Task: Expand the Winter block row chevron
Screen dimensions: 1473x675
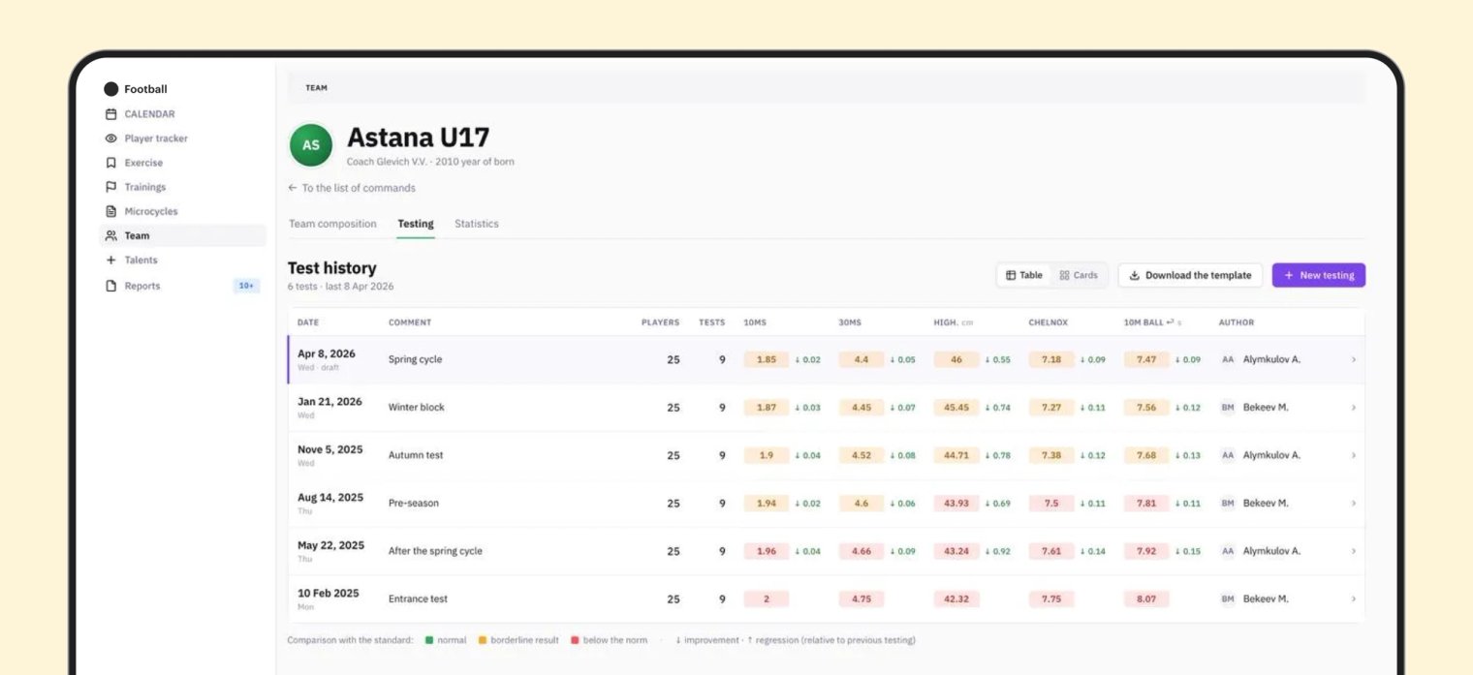Action: (1354, 408)
